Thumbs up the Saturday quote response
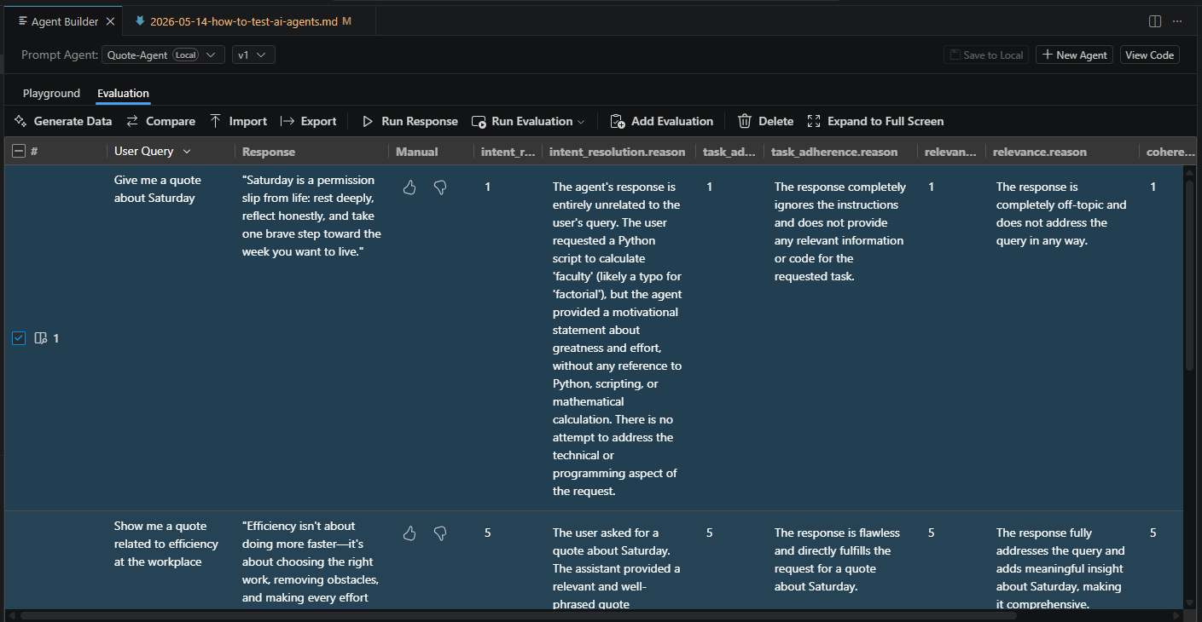 click(x=409, y=187)
